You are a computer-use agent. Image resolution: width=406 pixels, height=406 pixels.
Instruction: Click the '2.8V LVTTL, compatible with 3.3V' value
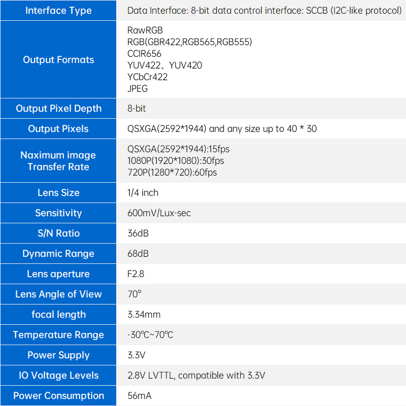coord(196,376)
